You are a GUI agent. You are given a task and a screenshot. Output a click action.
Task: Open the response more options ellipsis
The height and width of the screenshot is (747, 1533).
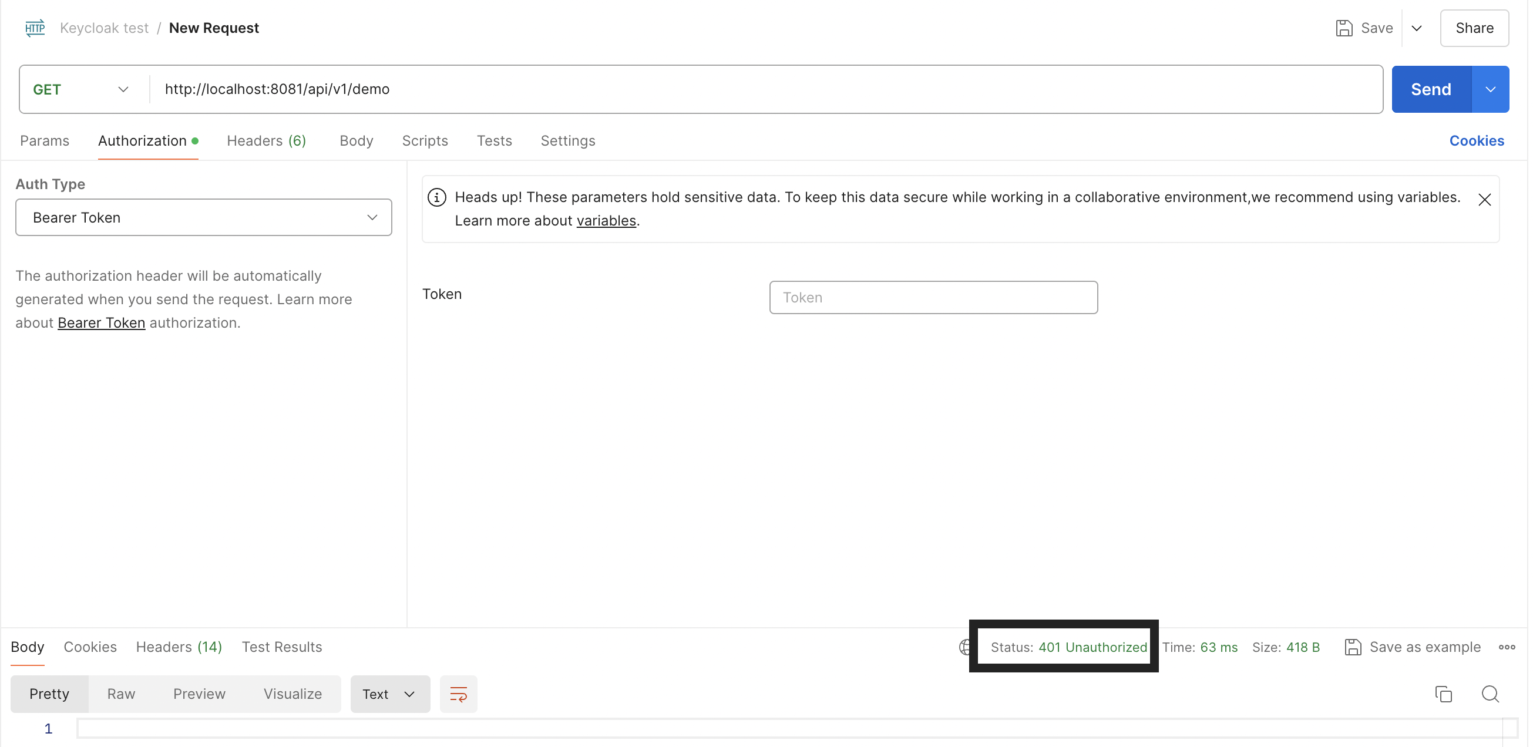tap(1506, 647)
